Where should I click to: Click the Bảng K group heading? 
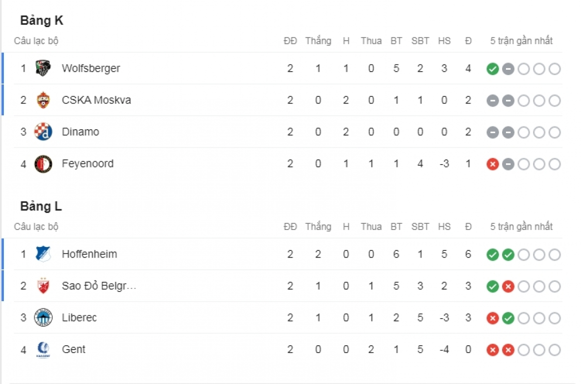42,21
